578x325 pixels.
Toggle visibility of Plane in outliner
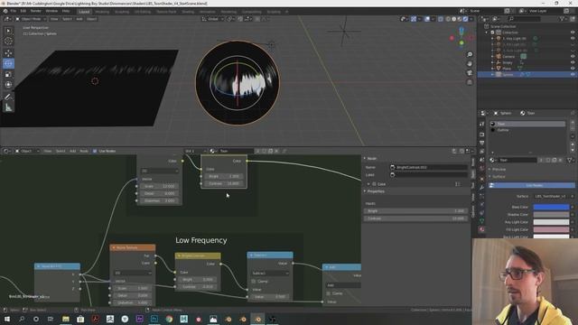[x=573, y=69]
